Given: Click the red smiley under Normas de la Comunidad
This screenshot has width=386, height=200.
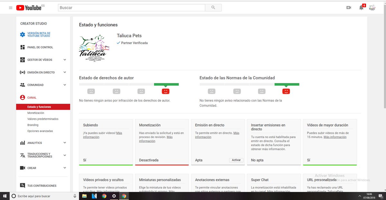Looking at the screenshot, I should [286, 91].
